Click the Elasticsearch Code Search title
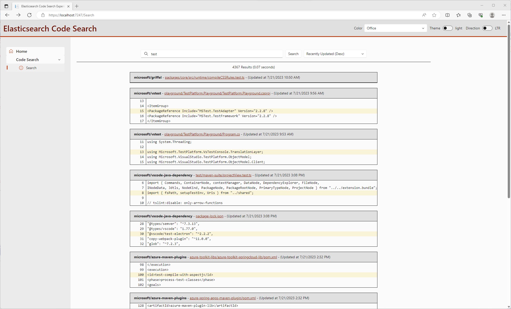Image resolution: width=511 pixels, height=309 pixels. click(50, 29)
